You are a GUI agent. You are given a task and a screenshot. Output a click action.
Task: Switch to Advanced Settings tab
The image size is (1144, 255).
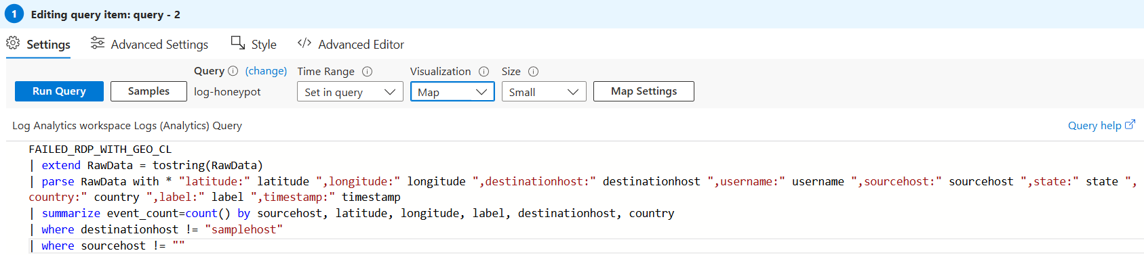pos(149,45)
